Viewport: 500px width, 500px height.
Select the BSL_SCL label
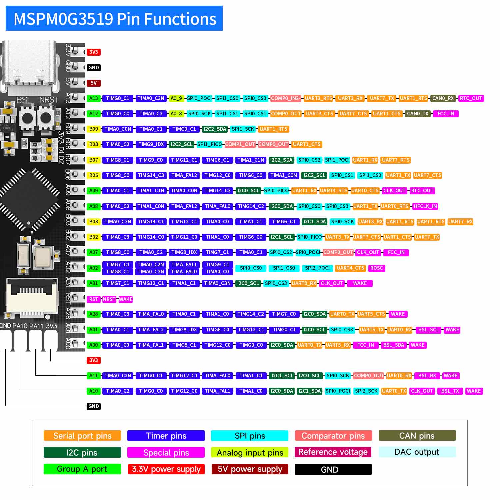tap(429, 330)
